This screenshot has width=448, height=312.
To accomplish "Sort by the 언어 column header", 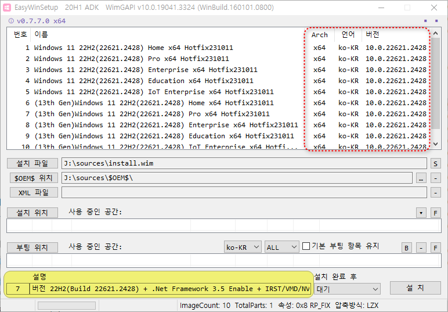I will [x=348, y=35].
